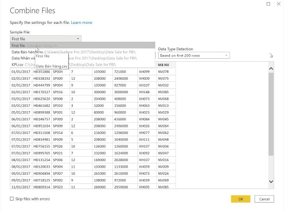Screen dimensions: 284x211
Task: Open the Sample File dropdown
Action: 45,39
